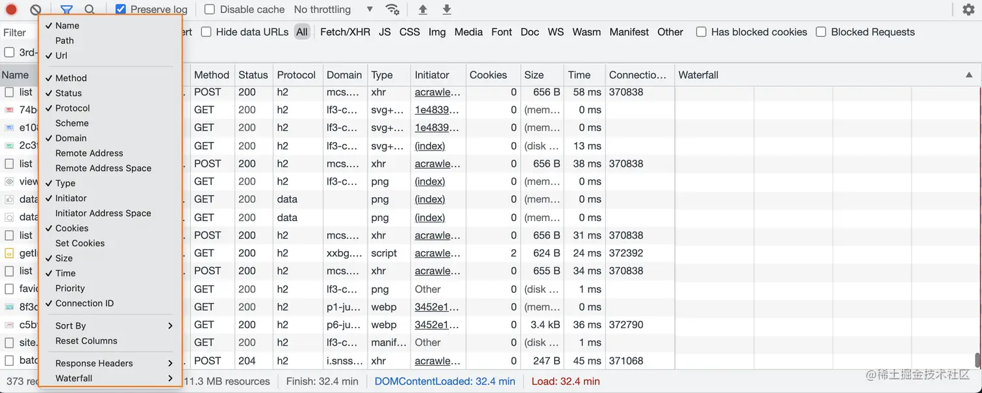
Task: Check Has blocked cookies option
Action: tap(701, 32)
